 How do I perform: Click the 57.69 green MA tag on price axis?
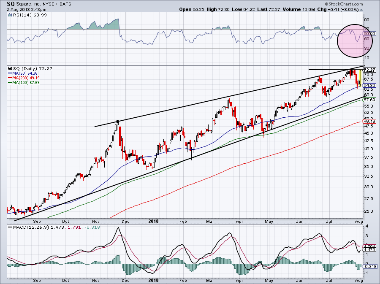(x=370, y=100)
